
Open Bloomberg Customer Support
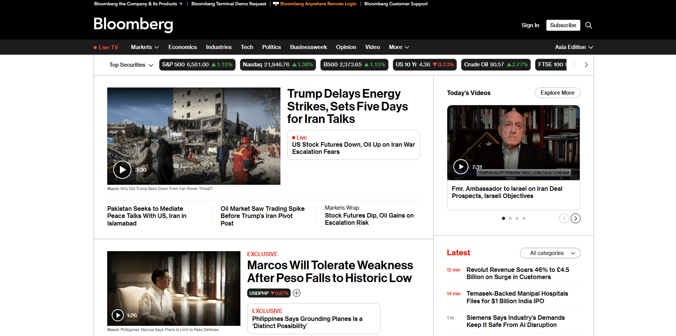pyautogui.click(x=396, y=4)
